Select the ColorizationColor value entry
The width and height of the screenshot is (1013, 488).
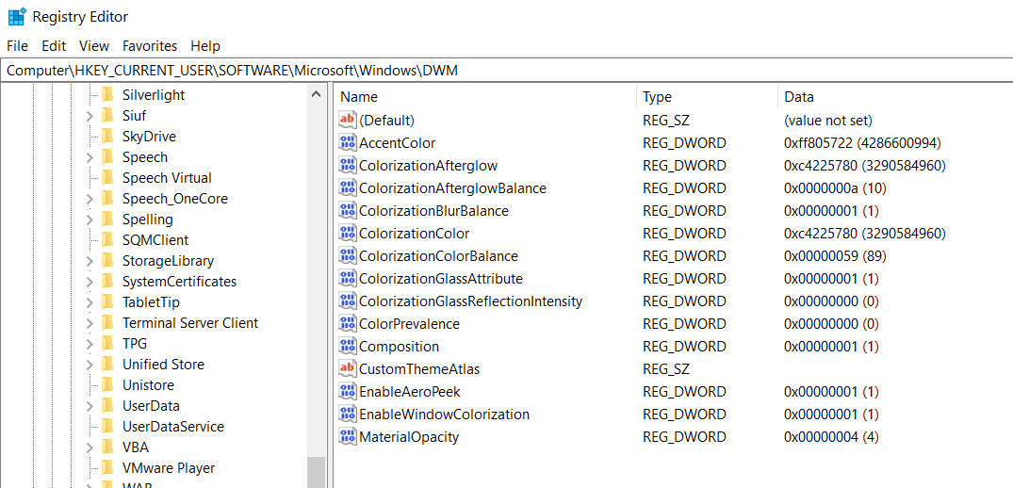coord(414,234)
